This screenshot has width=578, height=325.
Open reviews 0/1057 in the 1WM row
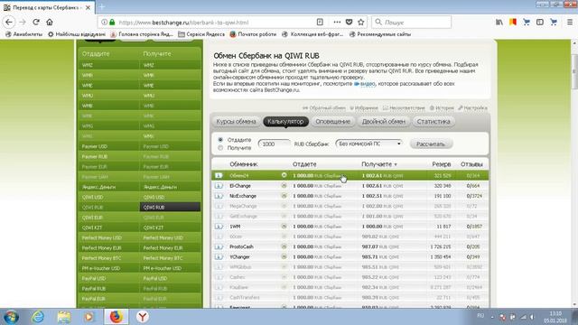[x=474, y=227]
